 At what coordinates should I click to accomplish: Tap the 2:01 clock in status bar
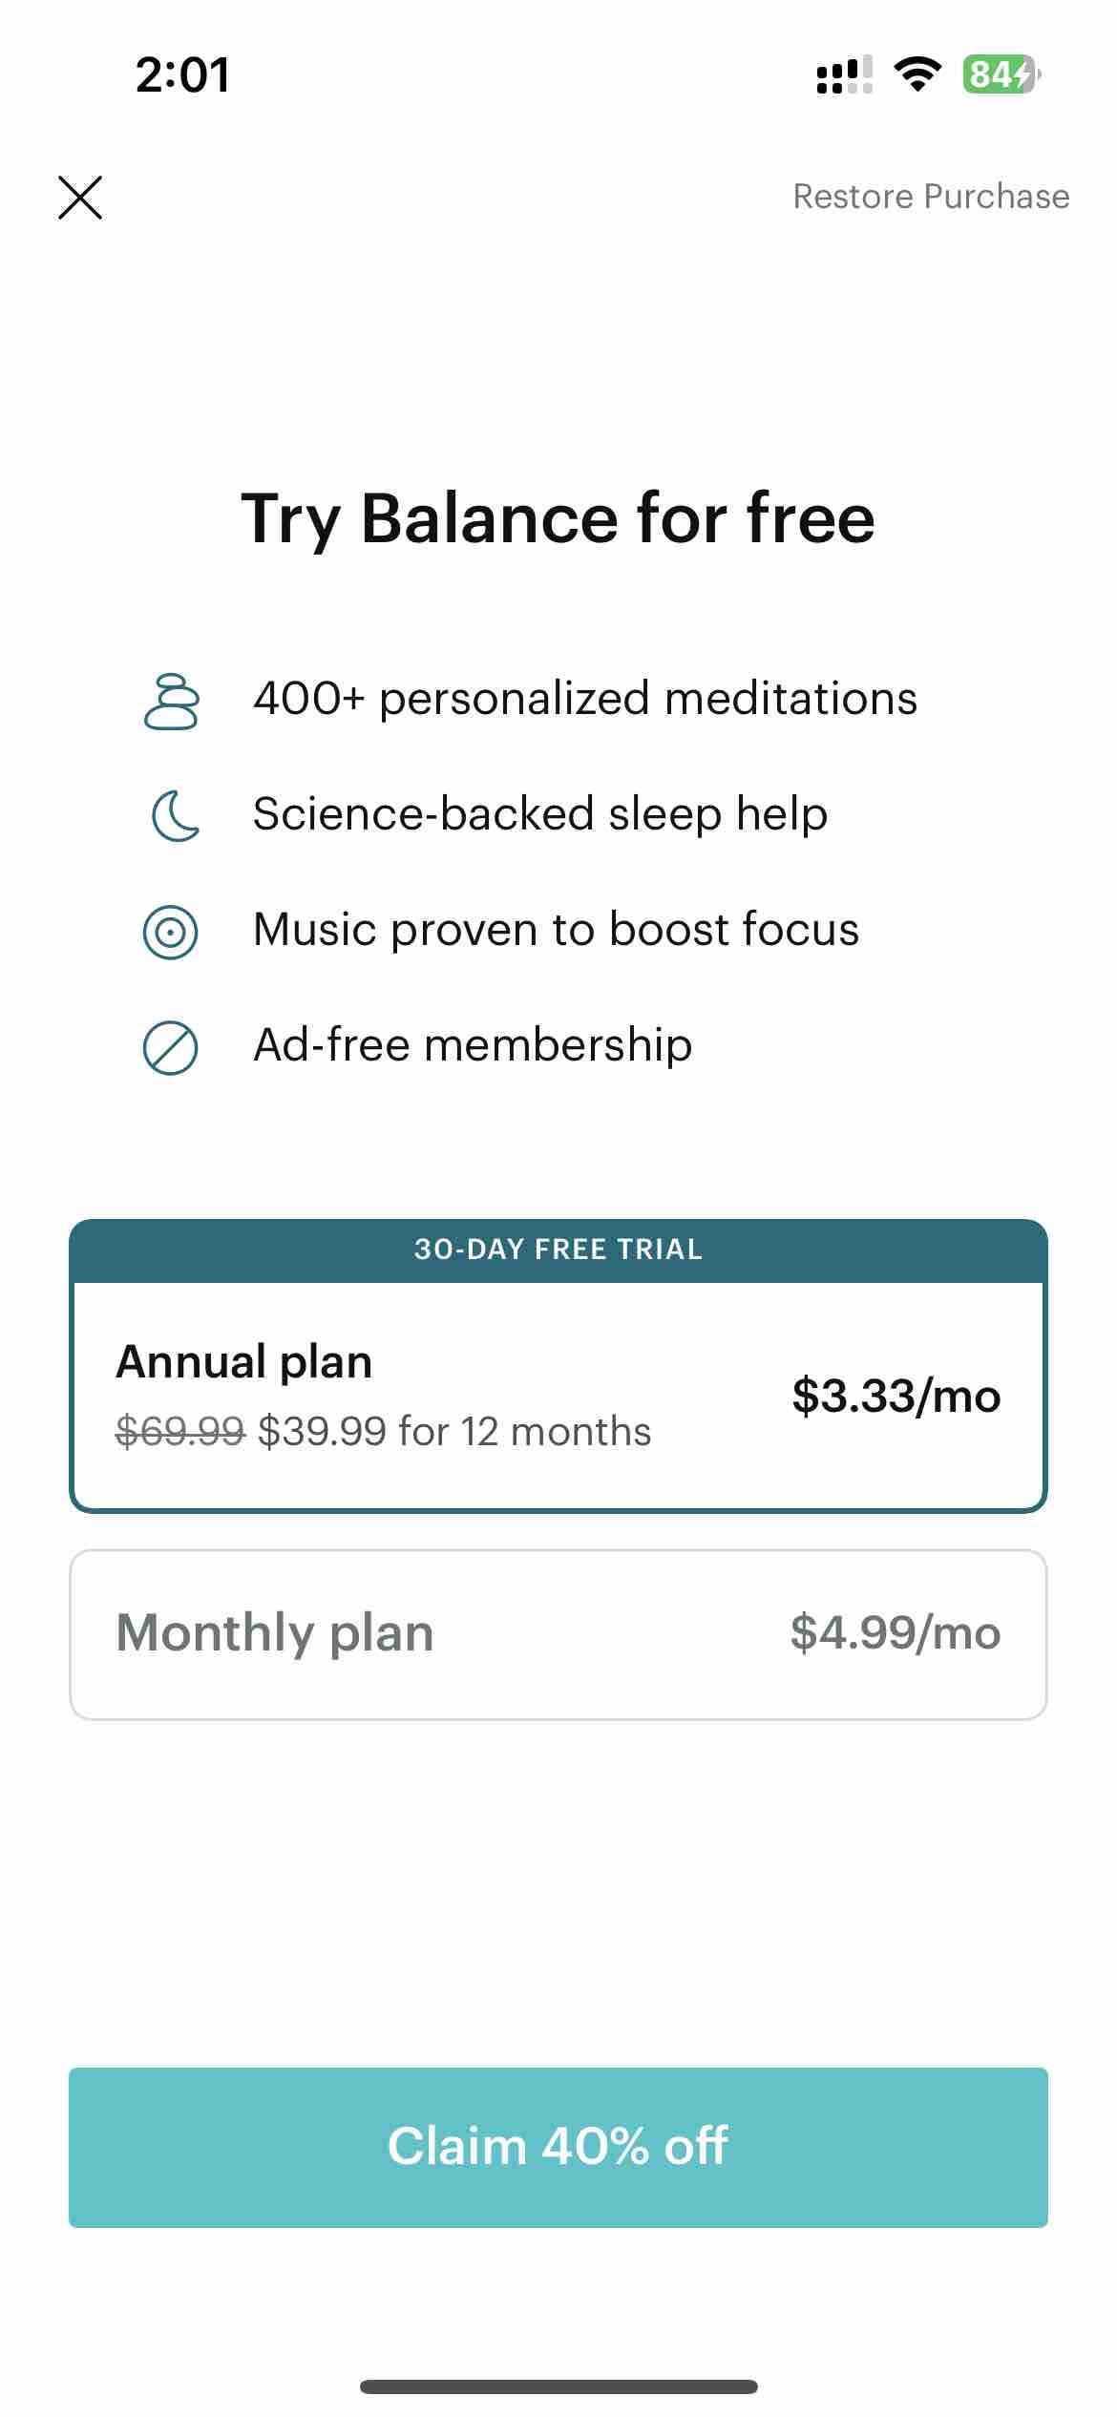pyautogui.click(x=182, y=74)
